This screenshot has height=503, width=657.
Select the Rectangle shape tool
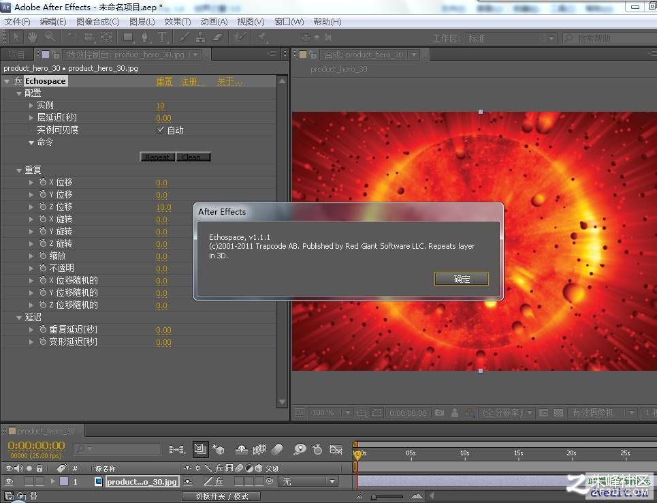(x=128, y=37)
